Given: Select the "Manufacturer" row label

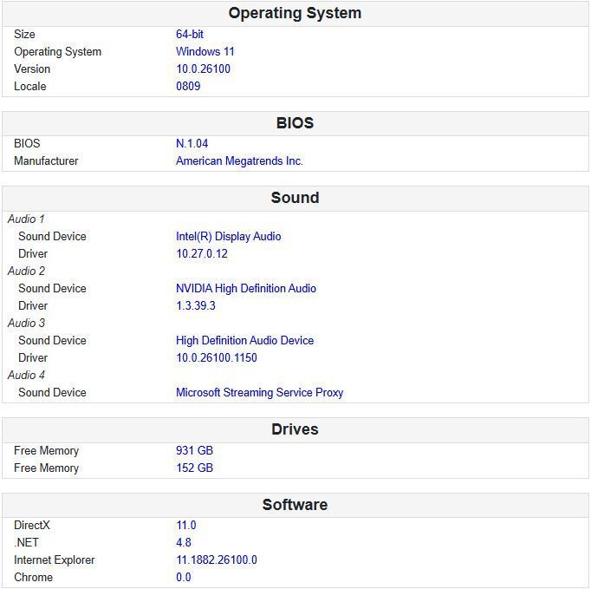Looking at the screenshot, I should 46,161.
